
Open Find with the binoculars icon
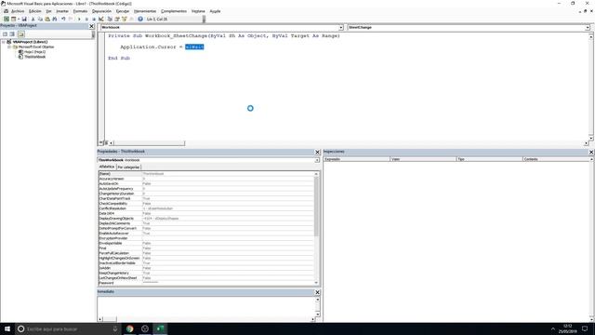click(55, 19)
